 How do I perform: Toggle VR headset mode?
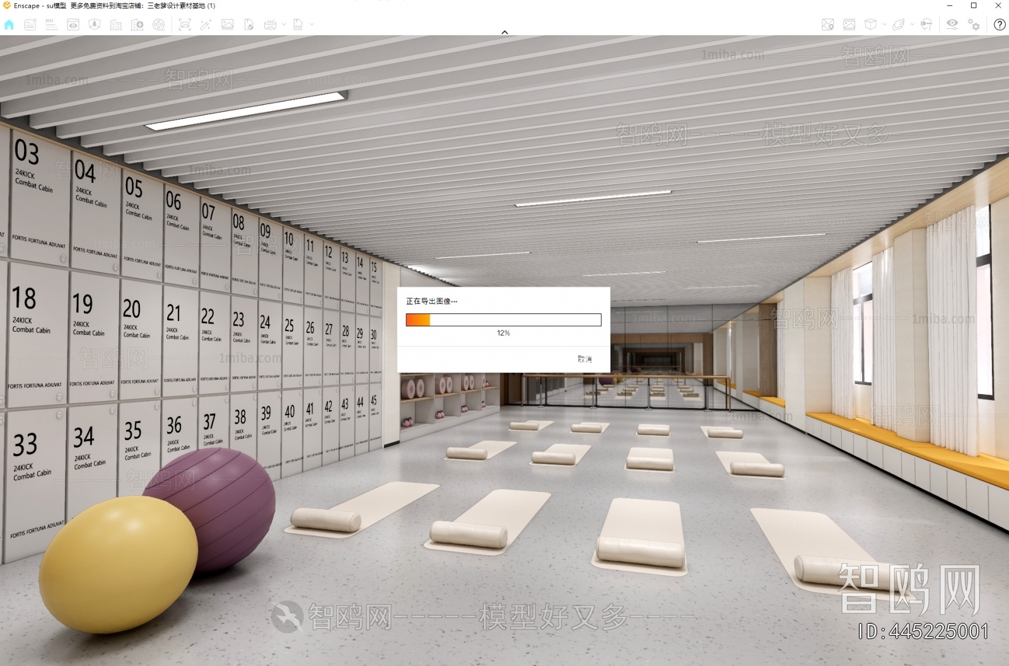point(926,25)
